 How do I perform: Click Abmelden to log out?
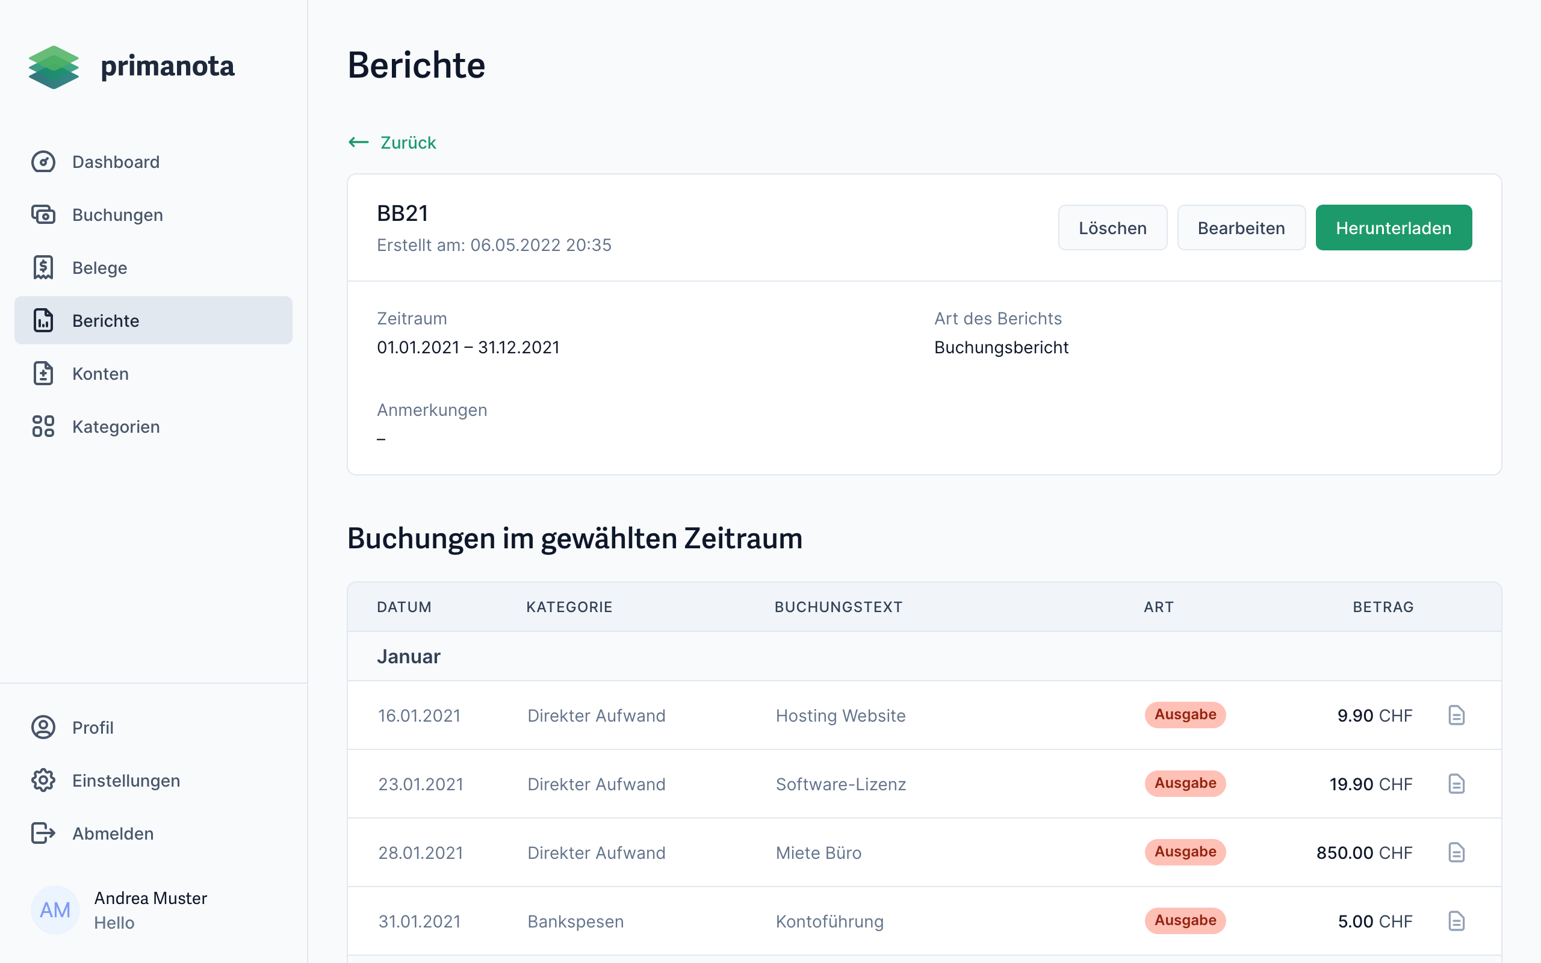153,833
